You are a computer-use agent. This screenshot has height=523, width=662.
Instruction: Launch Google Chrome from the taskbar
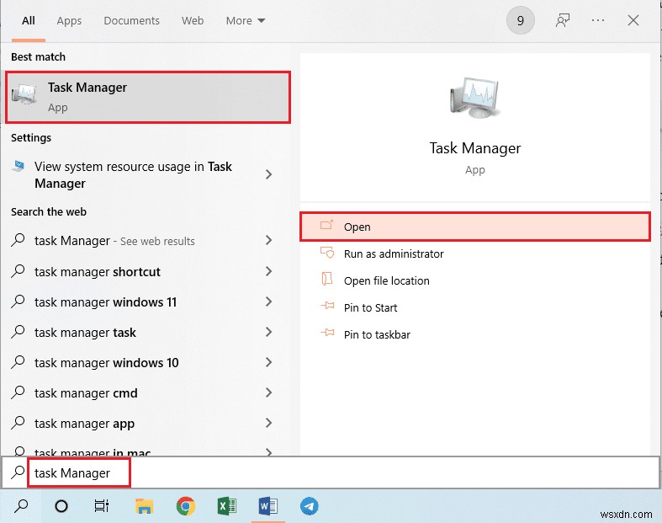tap(186, 506)
